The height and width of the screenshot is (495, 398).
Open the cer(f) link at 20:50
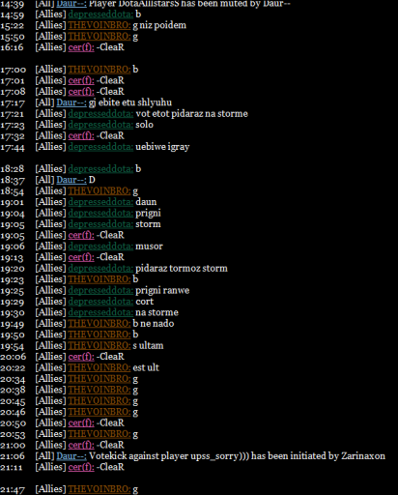pos(81,422)
